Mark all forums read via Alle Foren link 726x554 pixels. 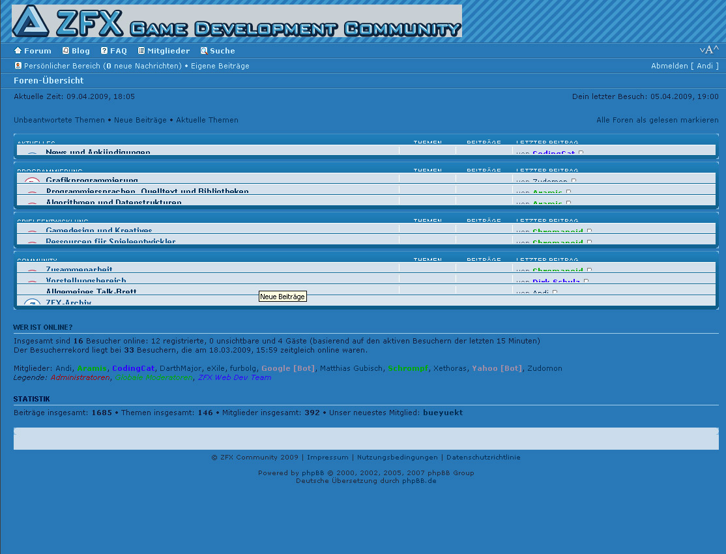pos(657,120)
